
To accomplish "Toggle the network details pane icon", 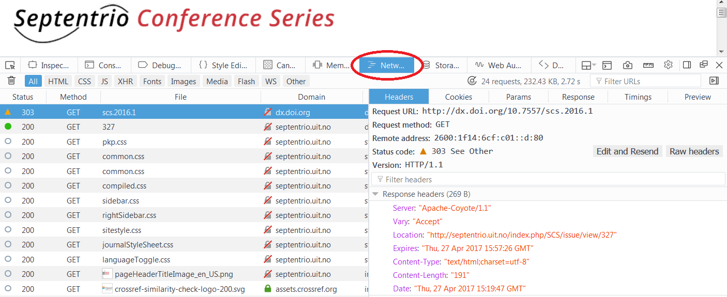I will click(714, 81).
